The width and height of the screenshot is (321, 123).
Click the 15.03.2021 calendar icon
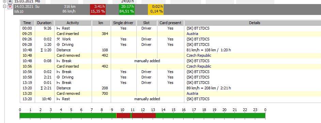tap(10, 1)
